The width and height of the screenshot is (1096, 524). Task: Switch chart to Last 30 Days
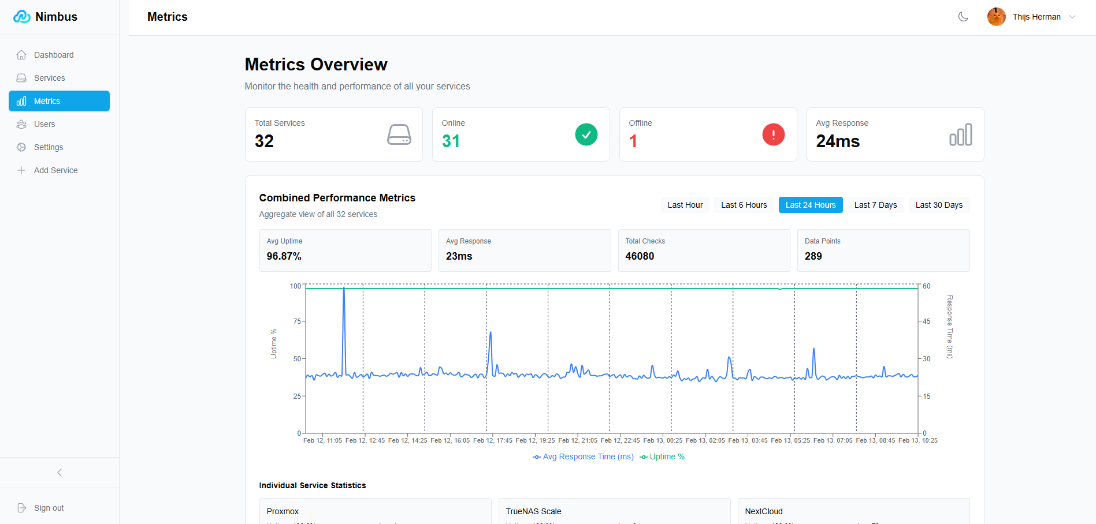(x=939, y=205)
